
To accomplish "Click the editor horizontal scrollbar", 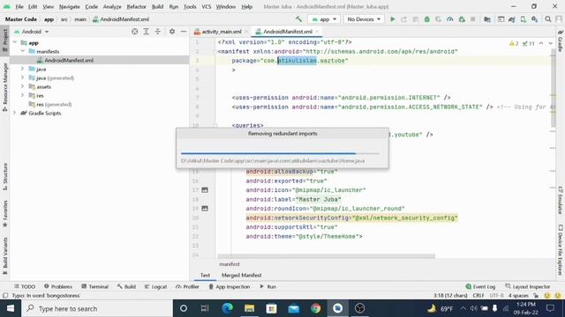I will point(326,256).
